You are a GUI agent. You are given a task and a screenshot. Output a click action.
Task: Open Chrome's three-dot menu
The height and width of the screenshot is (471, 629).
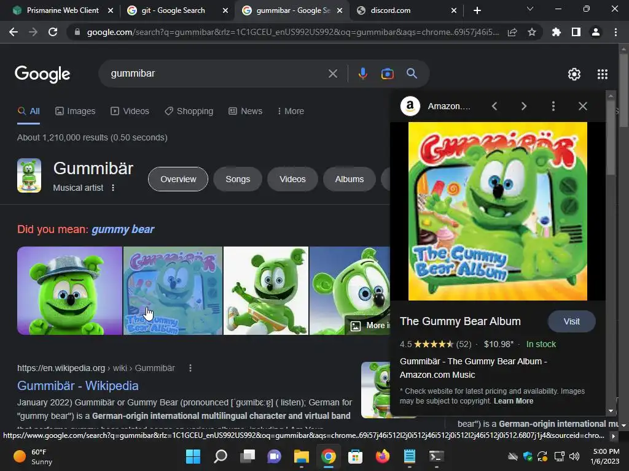615,32
